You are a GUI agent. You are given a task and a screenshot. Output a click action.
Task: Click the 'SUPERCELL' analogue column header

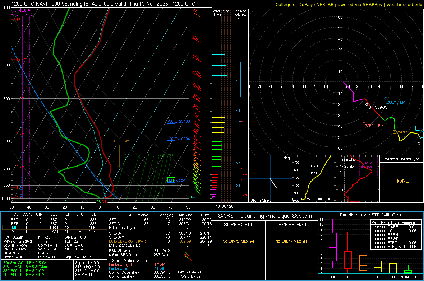[x=239, y=225]
